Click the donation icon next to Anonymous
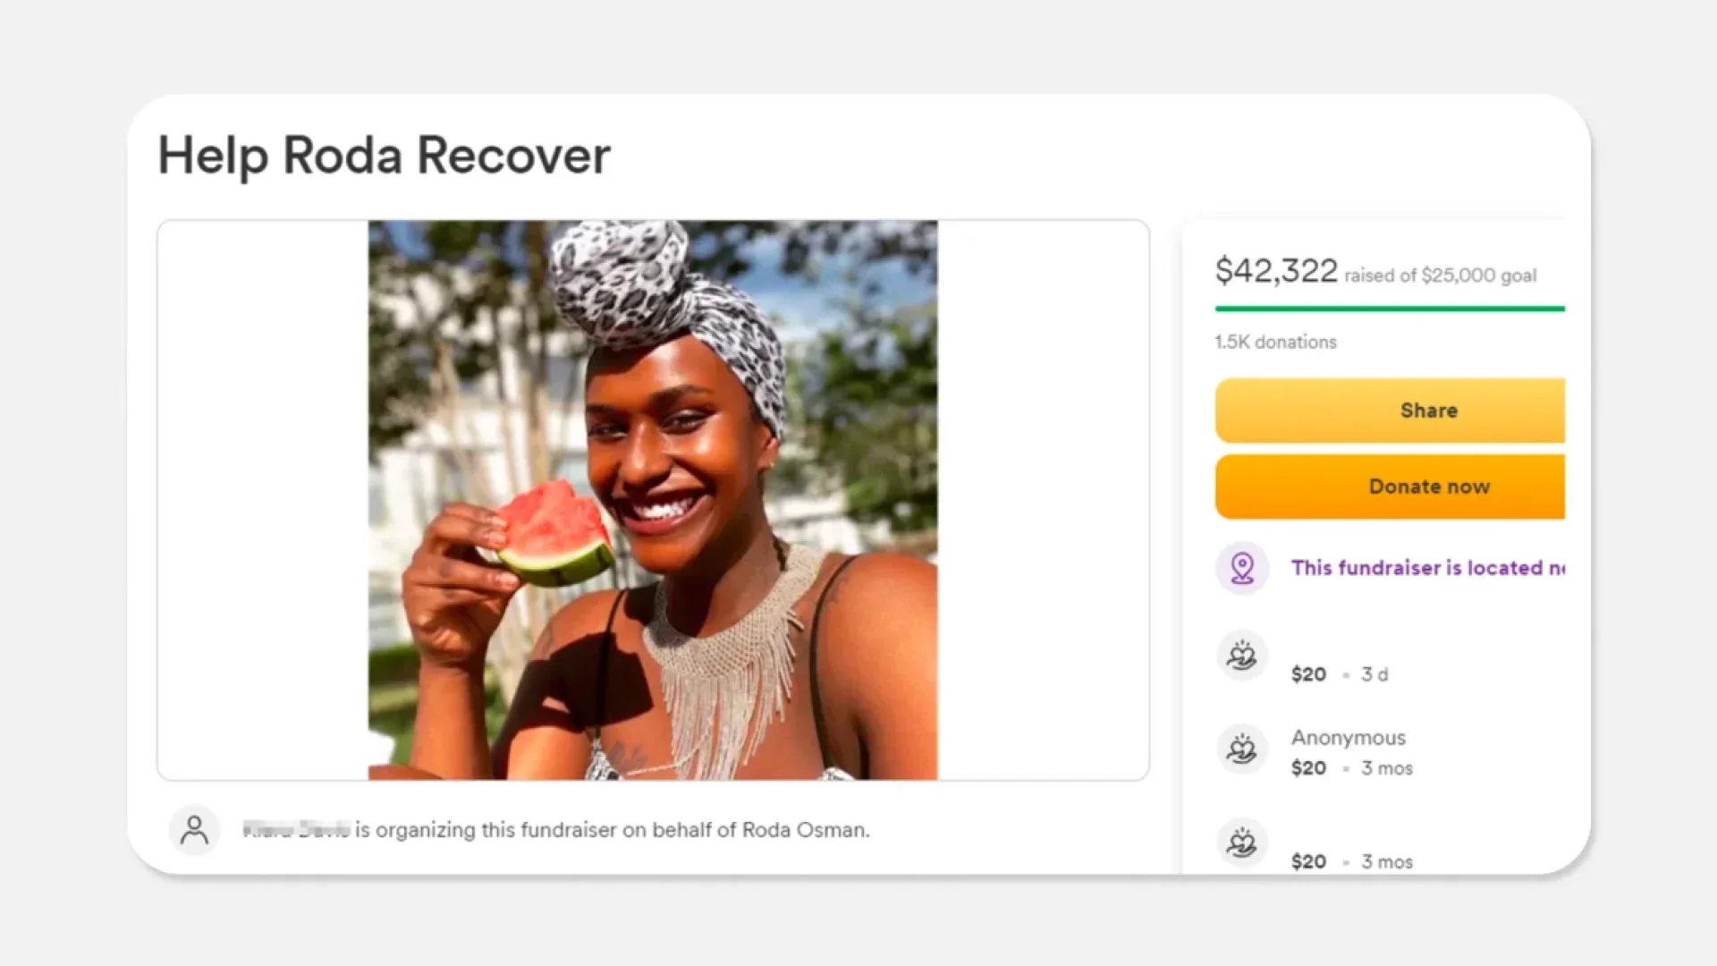Image resolution: width=1717 pixels, height=966 pixels. point(1241,750)
